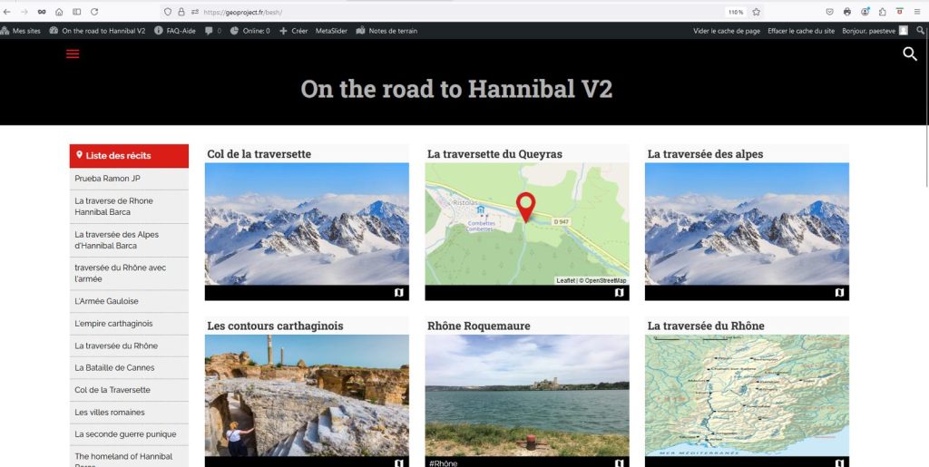Click the browser home icon
The image size is (929, 467).
(59, 12)
